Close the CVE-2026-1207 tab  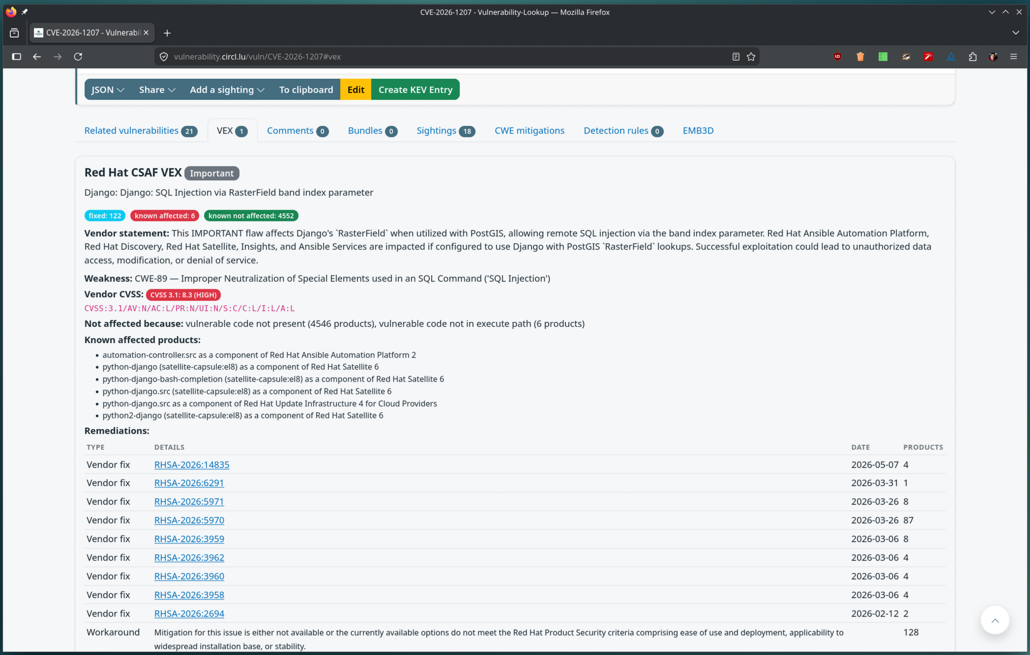pyautogui.click(x=146, y=33)
